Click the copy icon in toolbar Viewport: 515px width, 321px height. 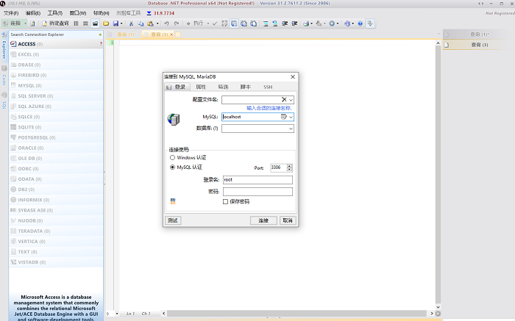[141, 24]
